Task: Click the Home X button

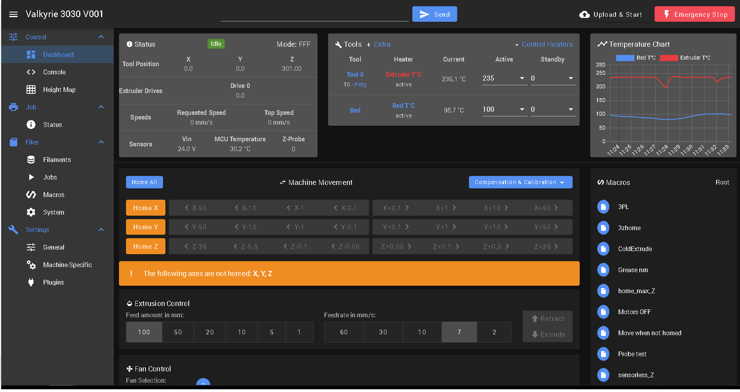Action: [x=146, y=207]
